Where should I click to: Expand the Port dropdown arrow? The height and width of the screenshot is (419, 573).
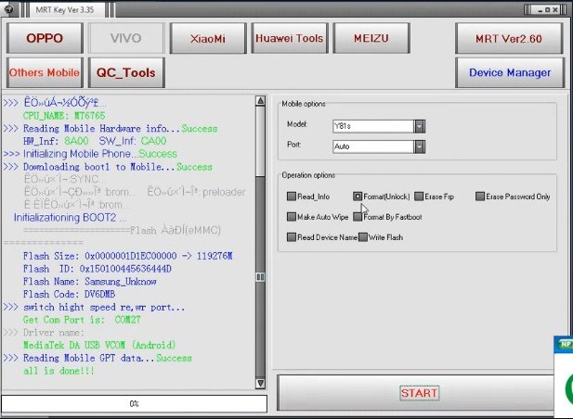tap(420, 146)
